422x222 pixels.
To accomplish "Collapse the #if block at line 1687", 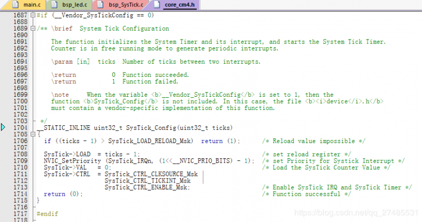I will point(33,15).
